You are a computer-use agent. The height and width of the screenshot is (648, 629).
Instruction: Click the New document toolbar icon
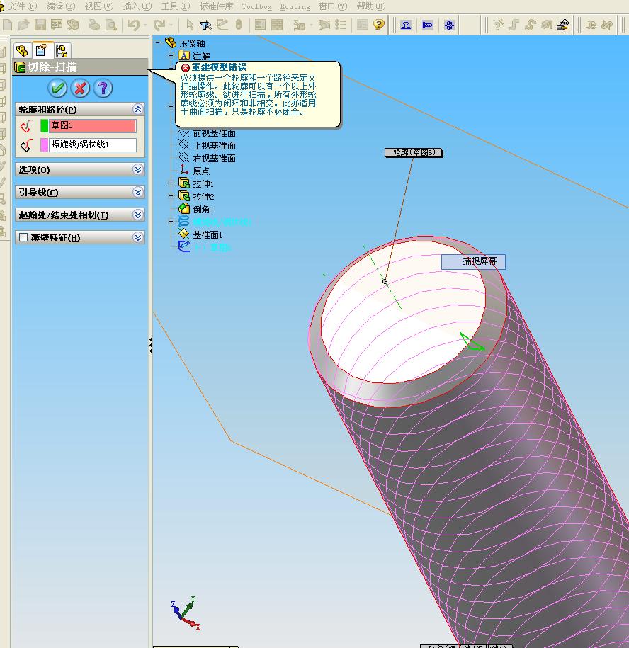(x=8, y=25)
